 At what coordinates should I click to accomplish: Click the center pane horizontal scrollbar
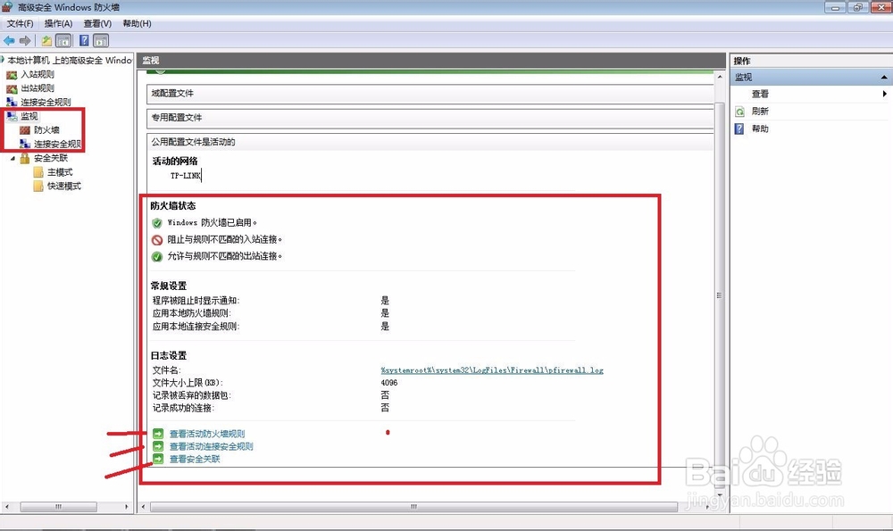coord(413,507)
